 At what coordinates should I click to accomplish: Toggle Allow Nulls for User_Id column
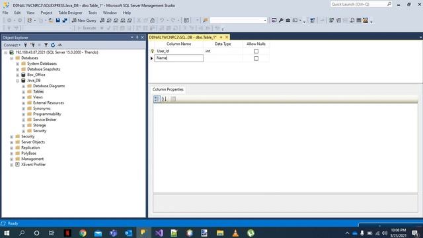tap(256, 51)
